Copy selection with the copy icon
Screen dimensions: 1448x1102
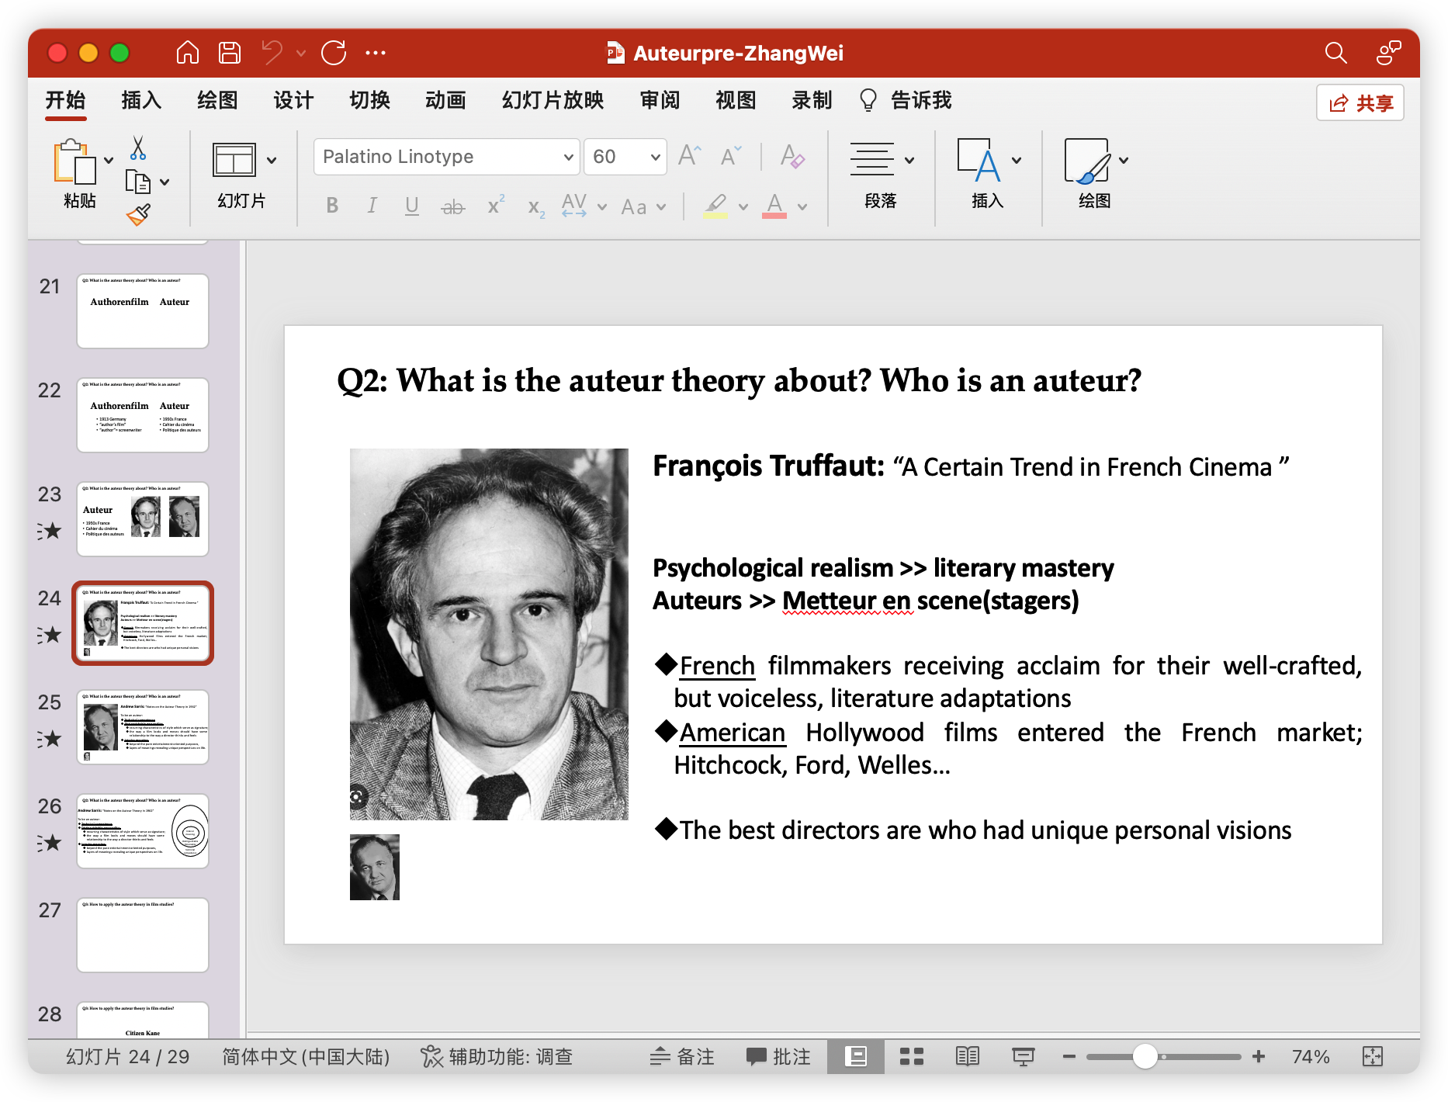[138, 182]
